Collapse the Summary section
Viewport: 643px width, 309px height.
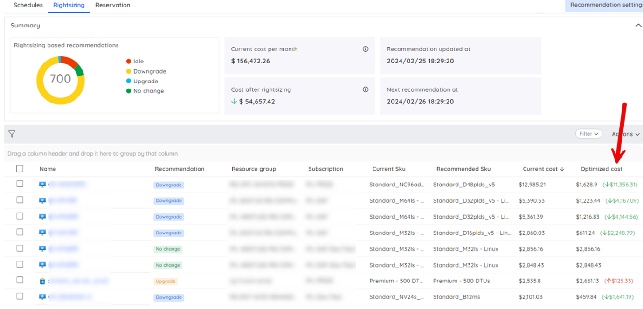[x=638, y=26]
